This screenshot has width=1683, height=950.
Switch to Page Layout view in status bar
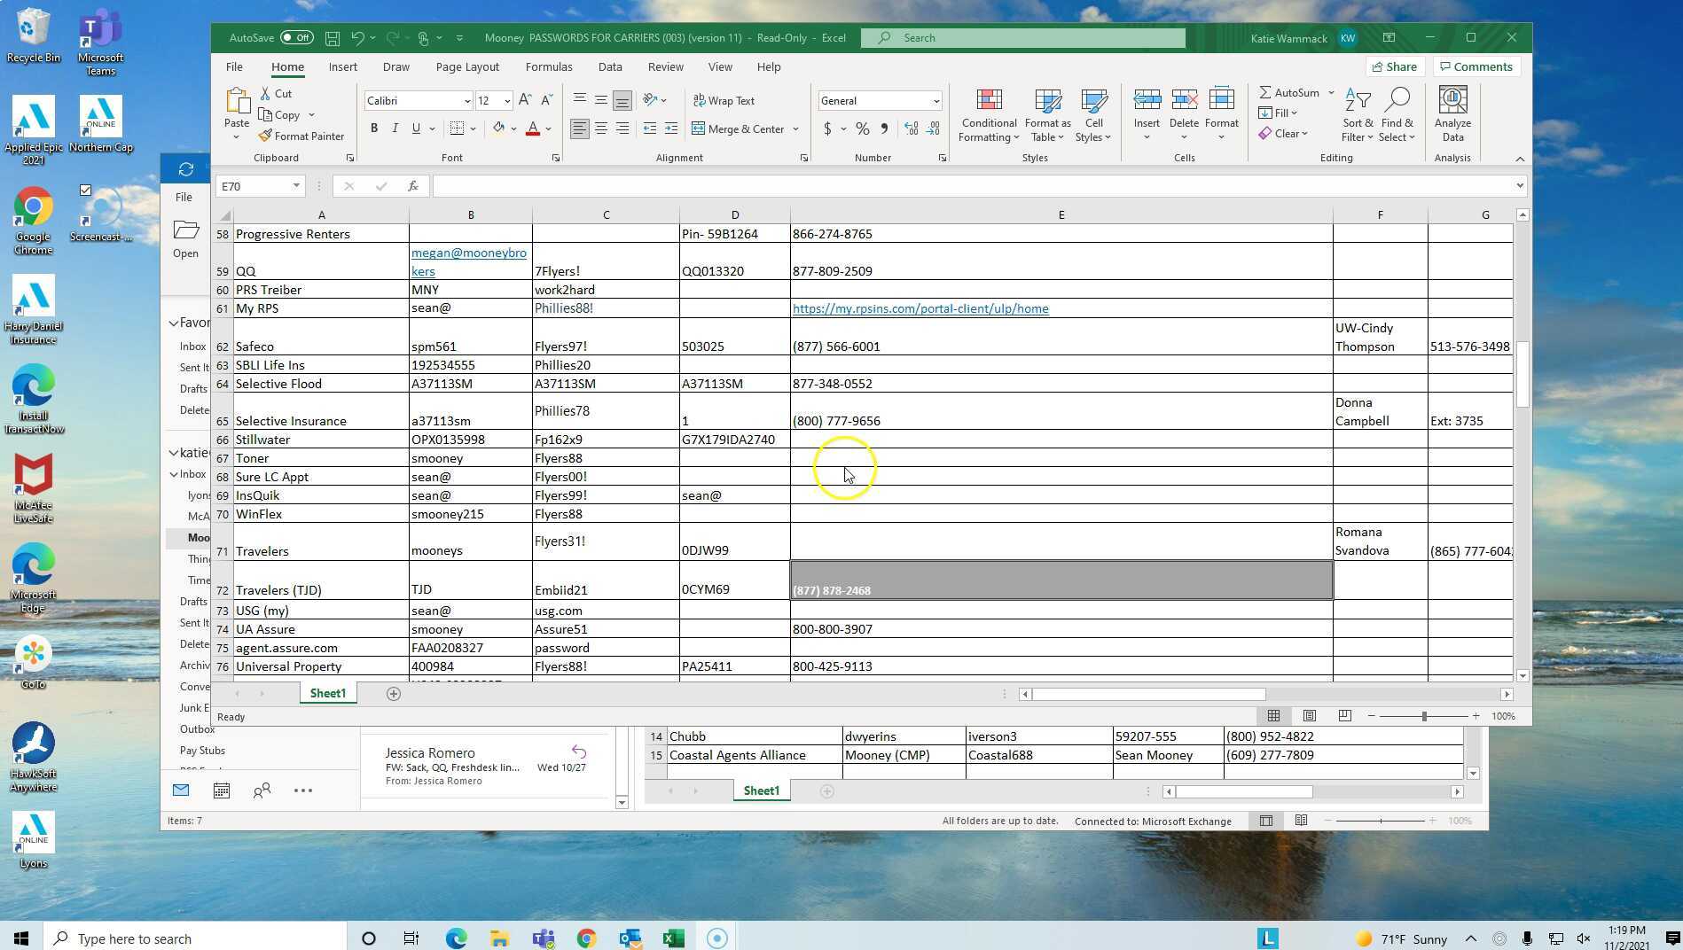coord(1309,716)
